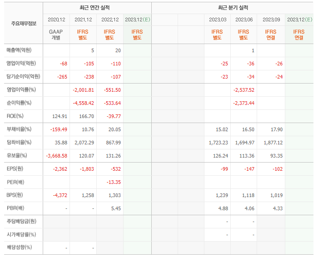
Task: Click the -159.49 debt ratio value
Action: (x=59, y=129)
